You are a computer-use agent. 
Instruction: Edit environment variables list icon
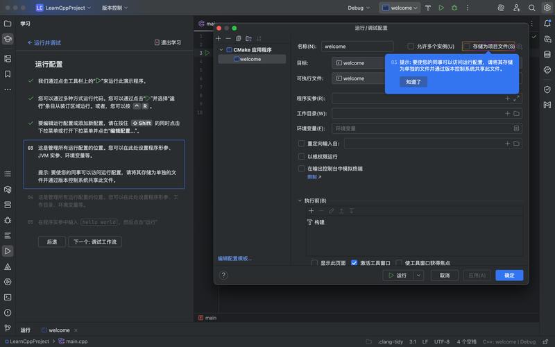[x=516, y=128]
